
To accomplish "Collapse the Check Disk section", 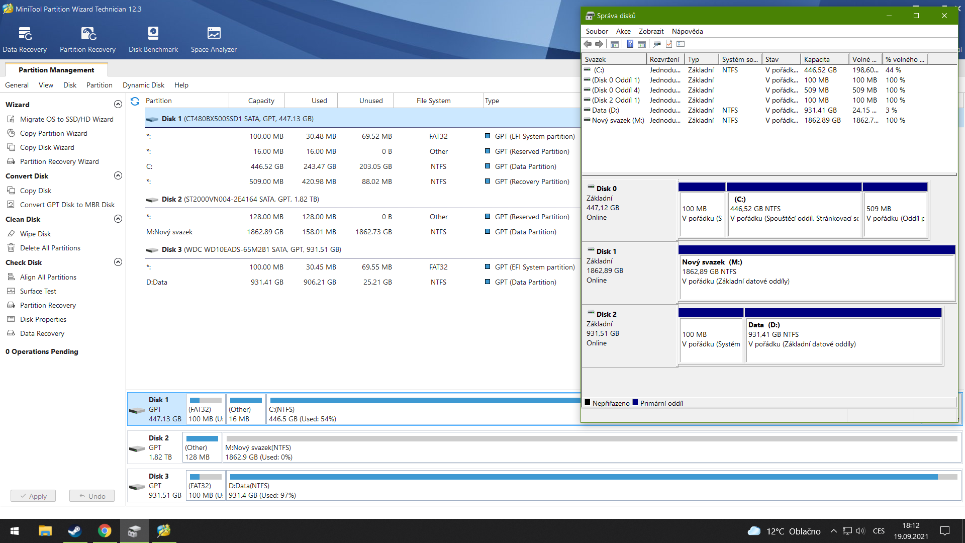I will point(118,262).
